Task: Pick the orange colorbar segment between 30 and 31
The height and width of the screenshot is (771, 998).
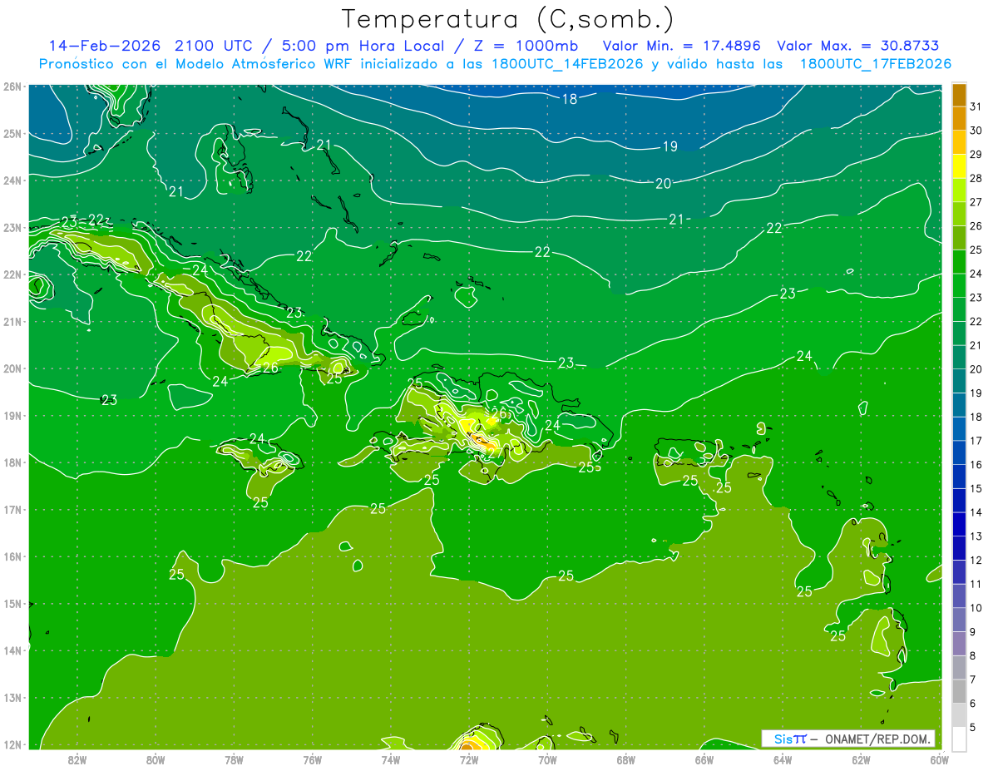Action: 959,118
